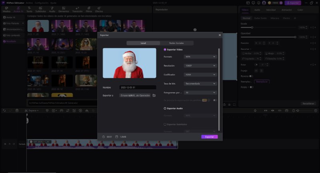
Task: Open the Texto tool
Action: coord(29,9)
